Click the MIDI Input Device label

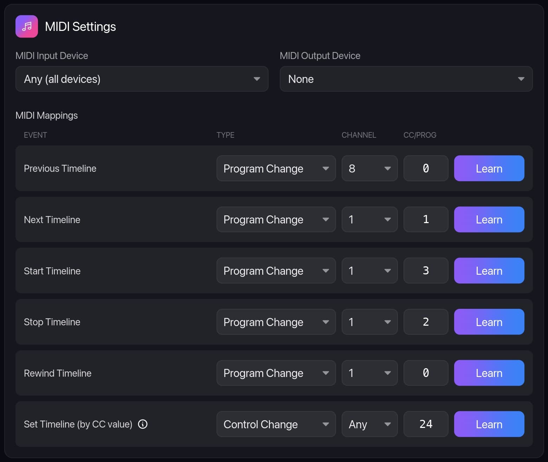[52, 56]
